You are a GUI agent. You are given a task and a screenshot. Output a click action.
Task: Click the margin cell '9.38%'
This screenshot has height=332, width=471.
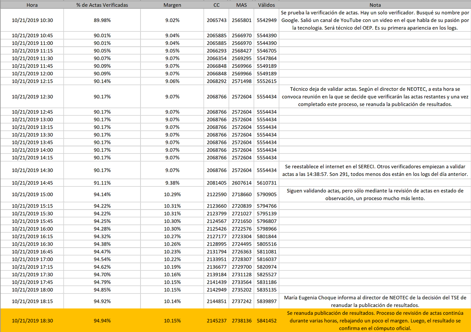click(172, 183)
